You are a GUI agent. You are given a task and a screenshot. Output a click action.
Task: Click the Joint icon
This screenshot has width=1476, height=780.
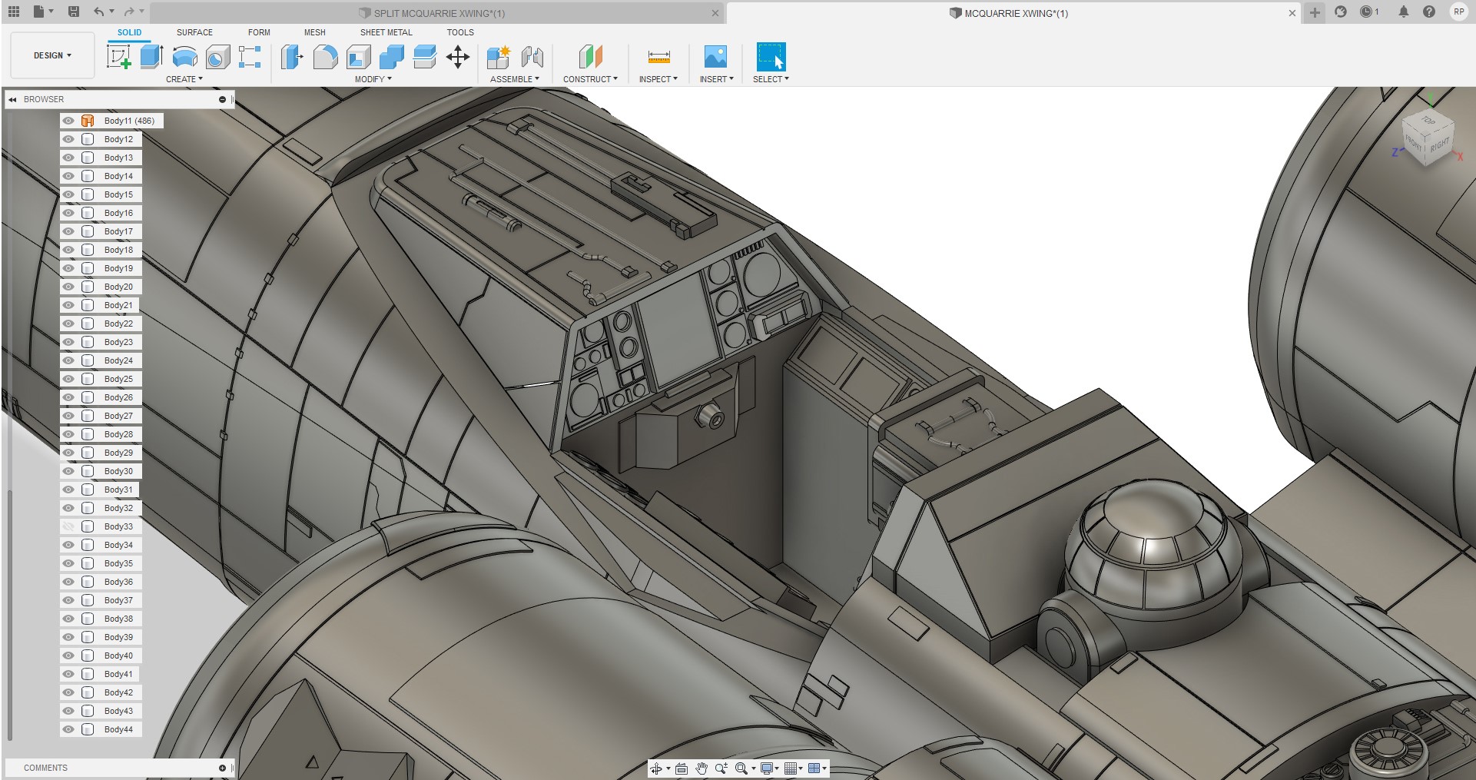532,57
